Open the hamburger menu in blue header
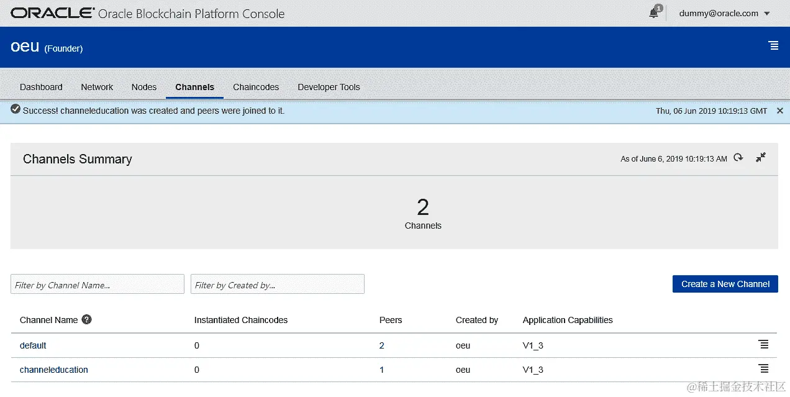Image resolution: width=790 pixels, height=397 pixels. point(773,45)
